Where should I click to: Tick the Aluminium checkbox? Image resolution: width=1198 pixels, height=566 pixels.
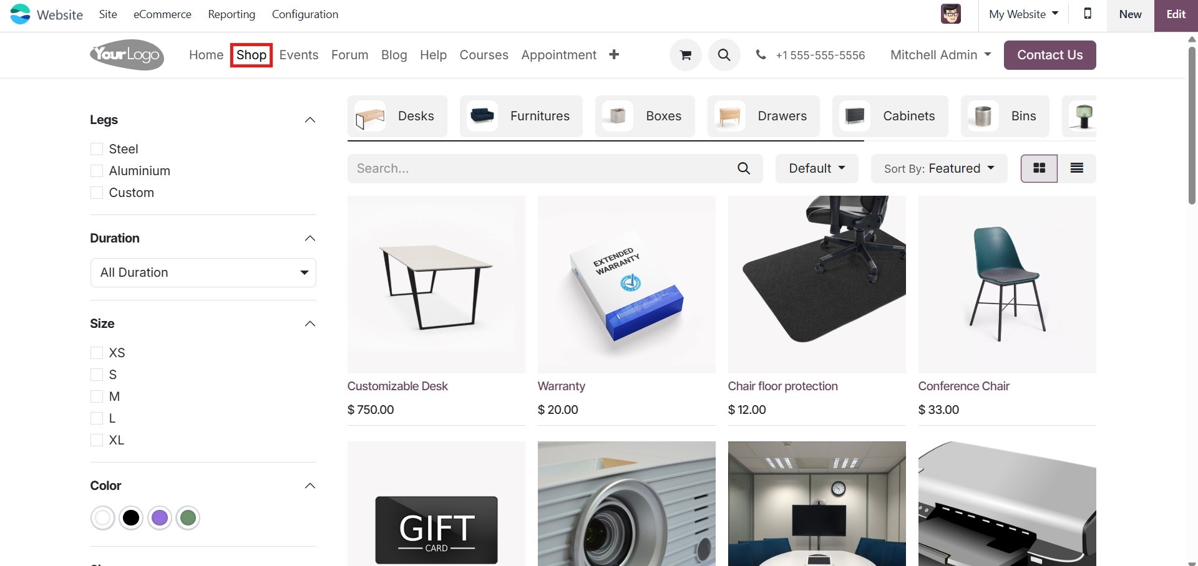tap(97, 171)
